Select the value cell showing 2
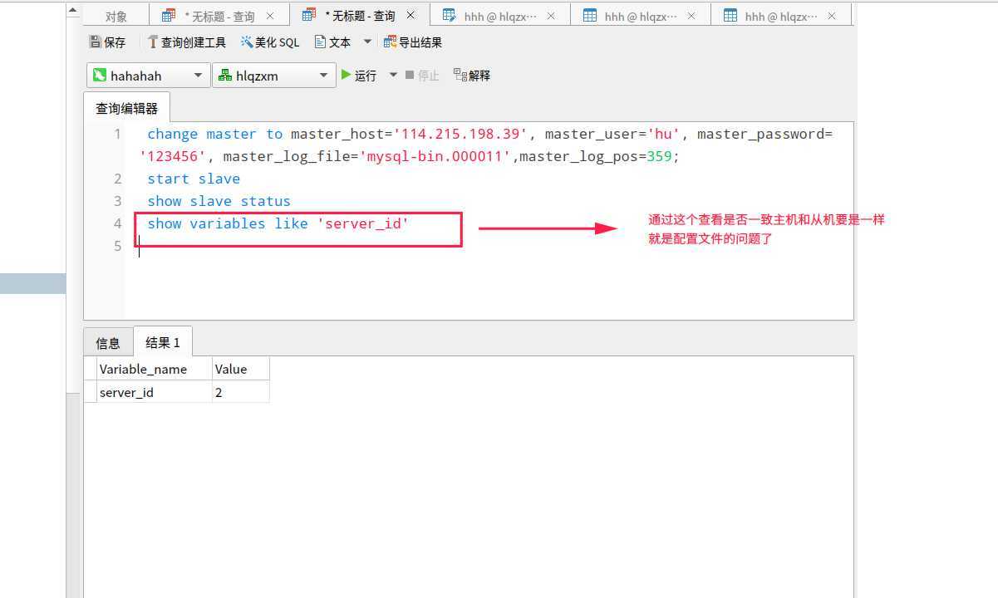This screenshot has width=998, height=598. [240, 392]
